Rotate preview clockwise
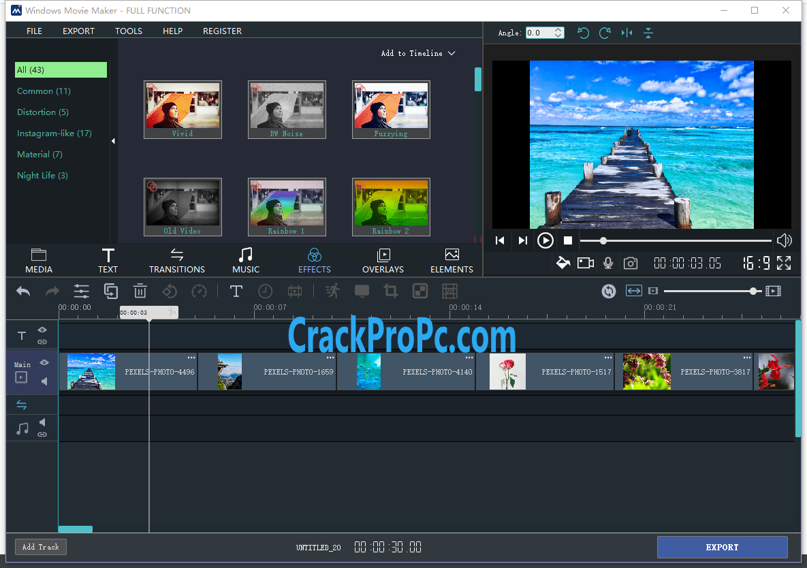 pos(605,33)
